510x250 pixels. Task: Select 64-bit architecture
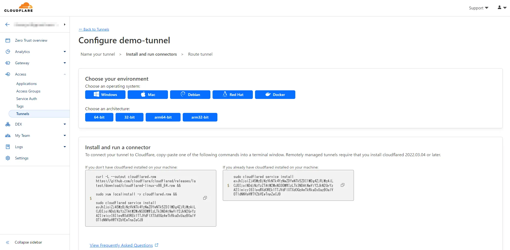pos(99,117)
